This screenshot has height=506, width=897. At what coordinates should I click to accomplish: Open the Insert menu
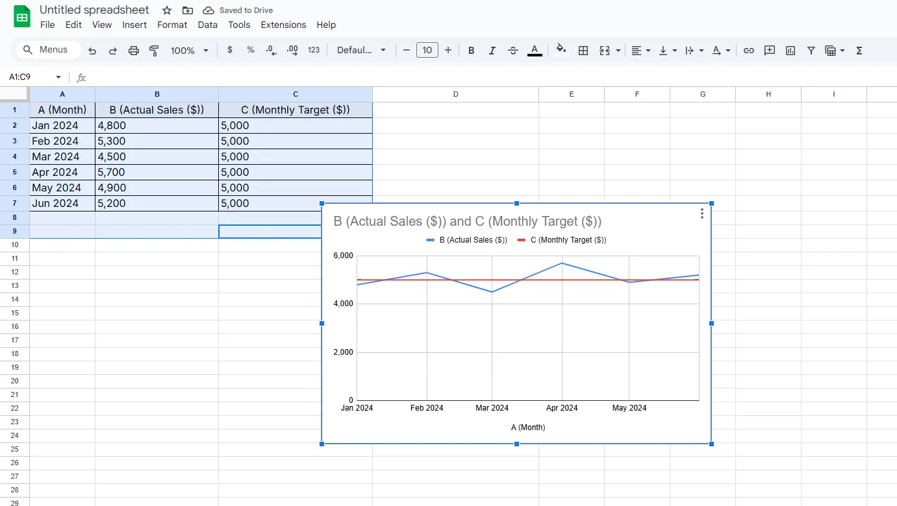click(134, 25)
